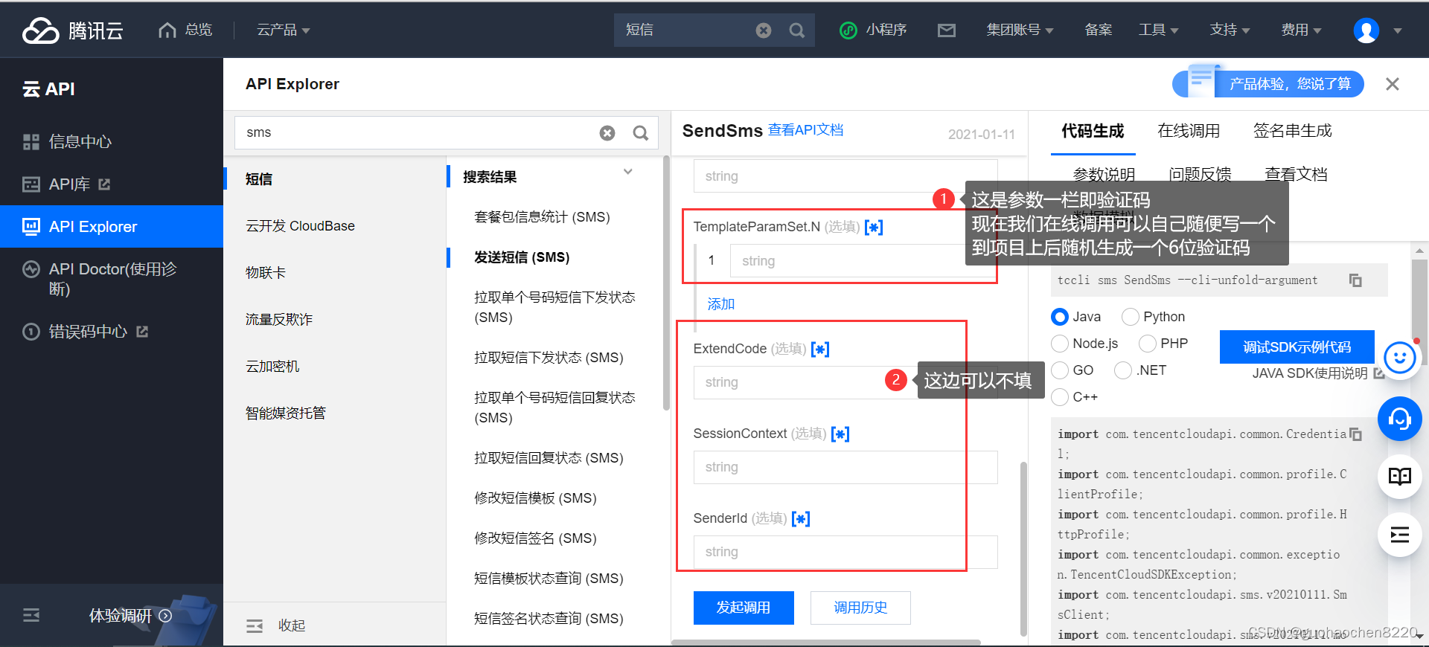Select GO language radio

1060,370
